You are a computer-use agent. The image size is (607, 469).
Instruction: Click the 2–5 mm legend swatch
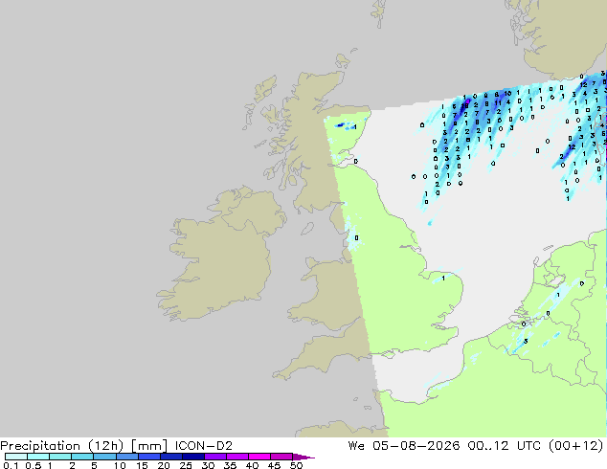tap(82, 457)
